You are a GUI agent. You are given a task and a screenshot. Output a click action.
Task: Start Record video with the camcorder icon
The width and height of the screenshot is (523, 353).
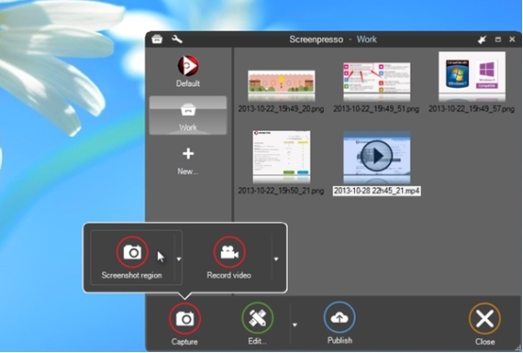229,252
